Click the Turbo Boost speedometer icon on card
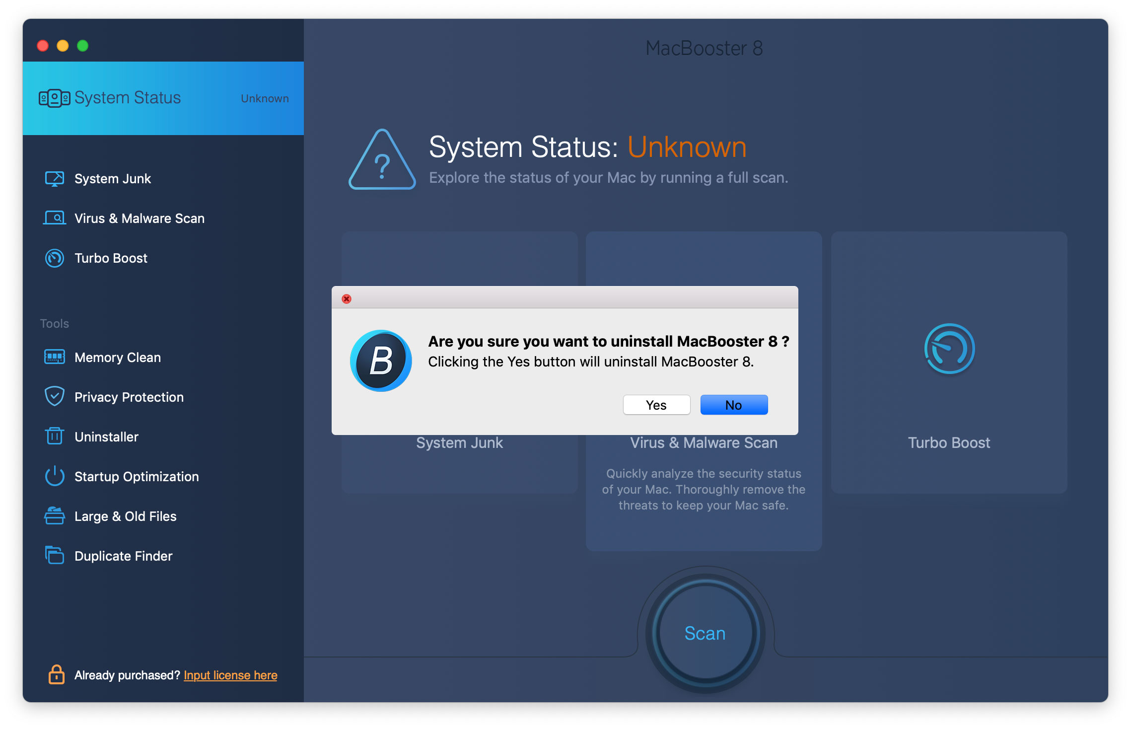The height and width of the screenshot is (729, 1131). click(949, 349)
